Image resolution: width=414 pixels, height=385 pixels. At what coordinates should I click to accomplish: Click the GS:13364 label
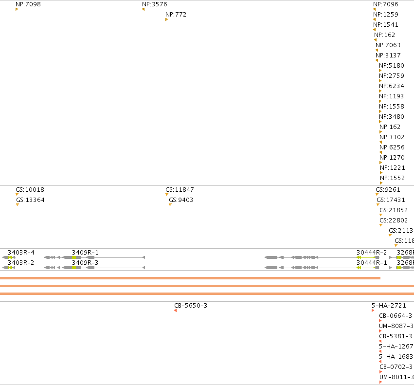30,200
